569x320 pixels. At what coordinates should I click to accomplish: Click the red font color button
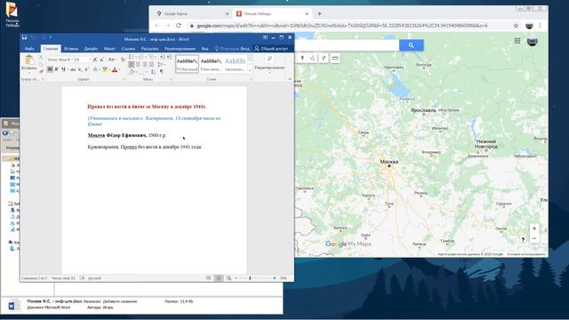click(x=115, y=69)
